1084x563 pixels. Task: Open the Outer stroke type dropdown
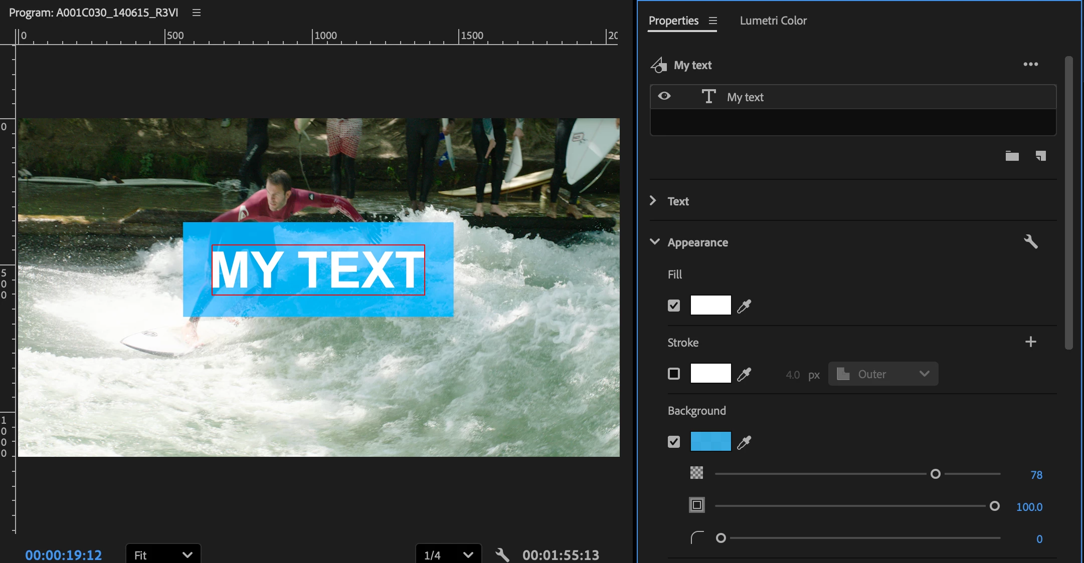click(x=883, y=374)
